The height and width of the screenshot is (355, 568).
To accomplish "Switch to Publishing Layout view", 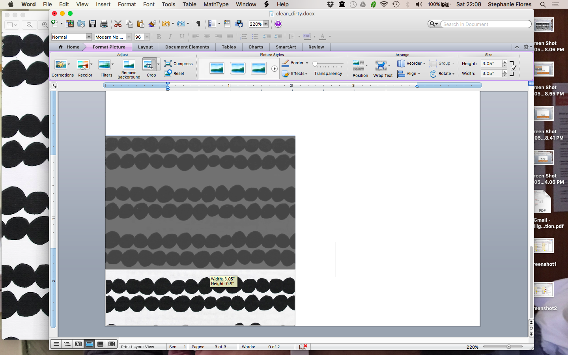I will [x=78, y=344].
